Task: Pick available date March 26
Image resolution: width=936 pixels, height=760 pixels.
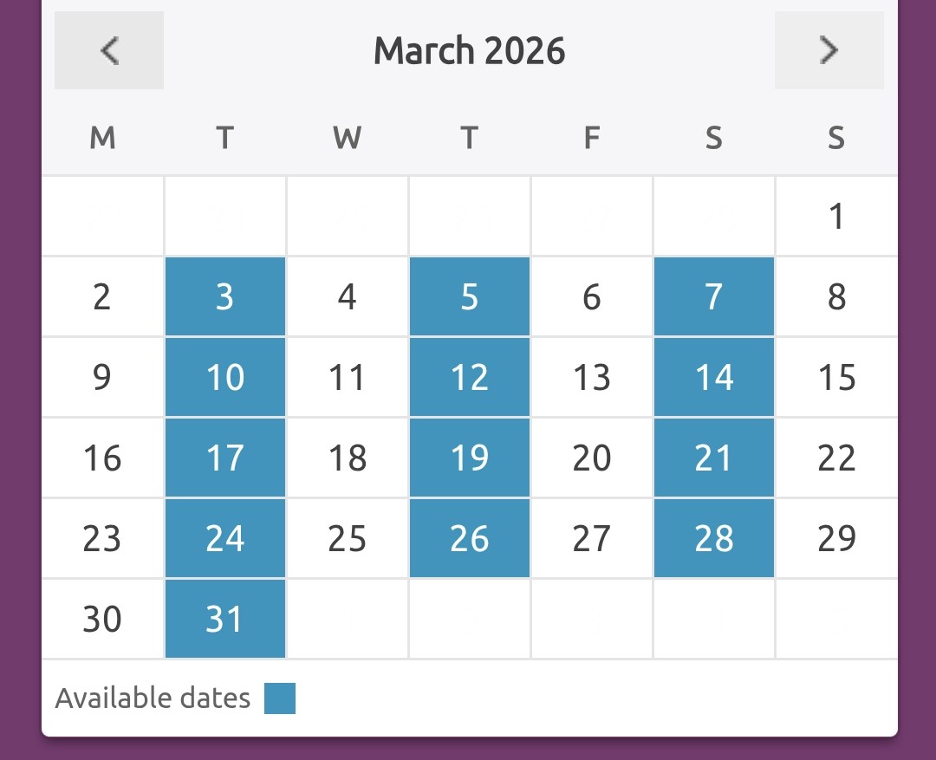Action: click(470, 538)
